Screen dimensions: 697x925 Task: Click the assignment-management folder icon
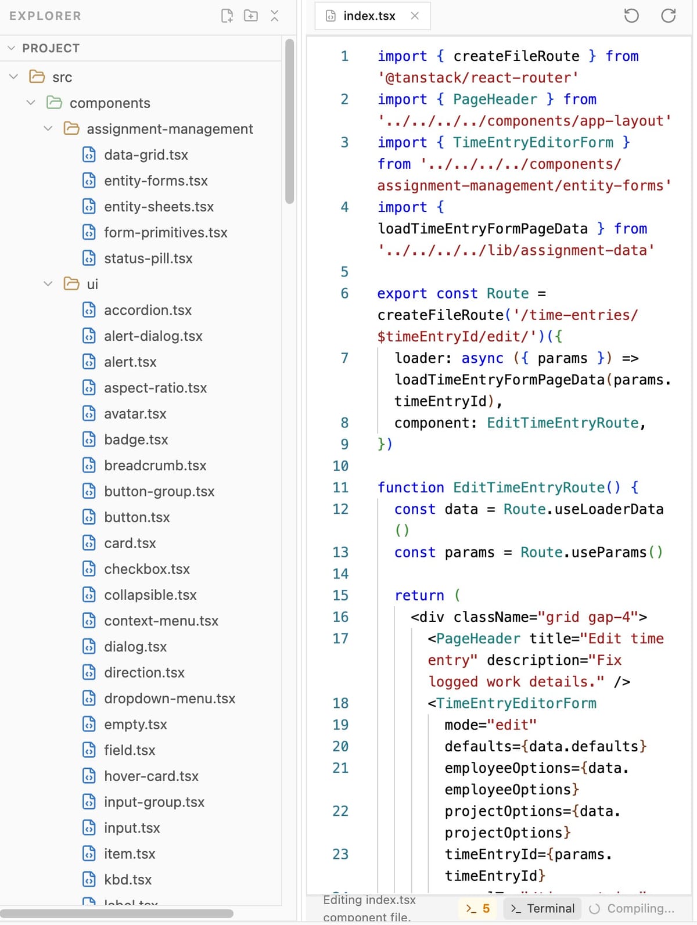click(x=71, y=128)
